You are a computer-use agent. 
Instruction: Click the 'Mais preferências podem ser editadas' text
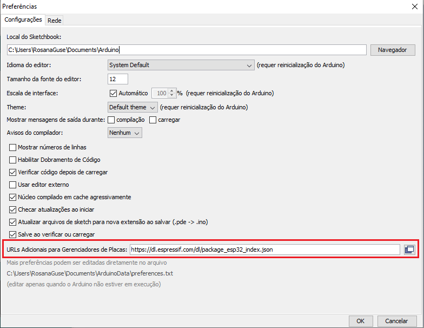click(x=87, y=263)
